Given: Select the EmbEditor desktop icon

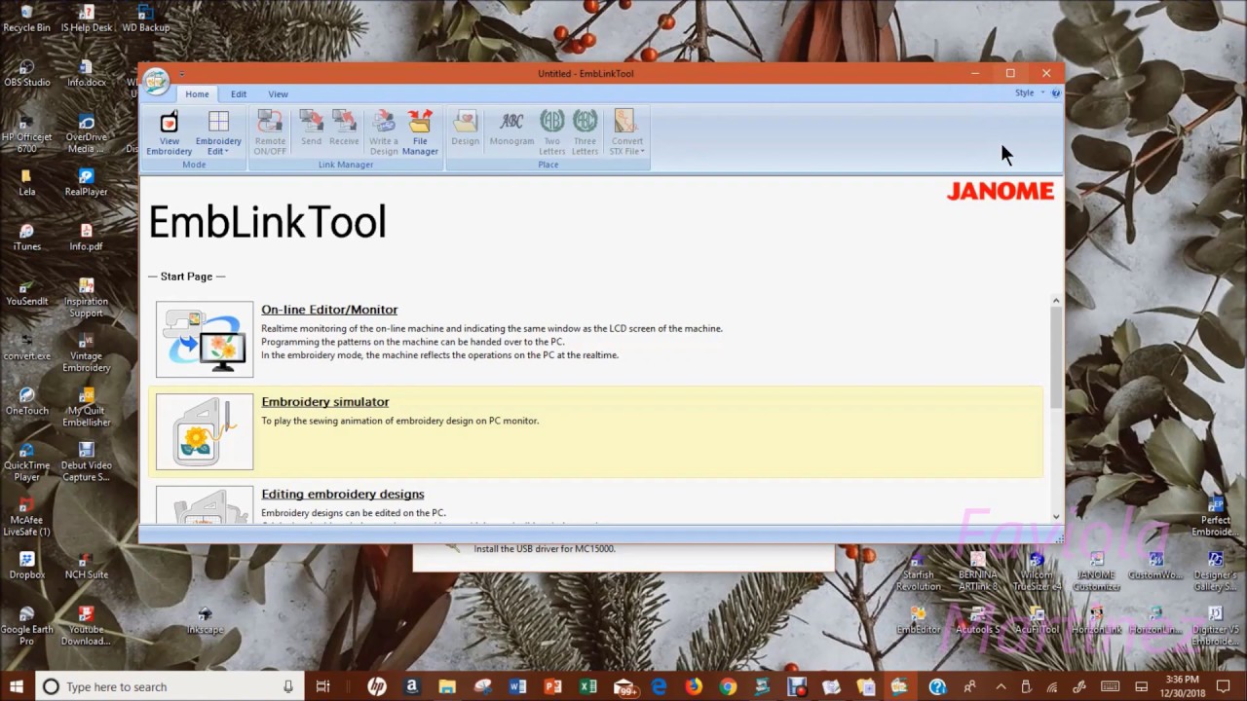Looking at the screenshot, I should coord(918,620).
